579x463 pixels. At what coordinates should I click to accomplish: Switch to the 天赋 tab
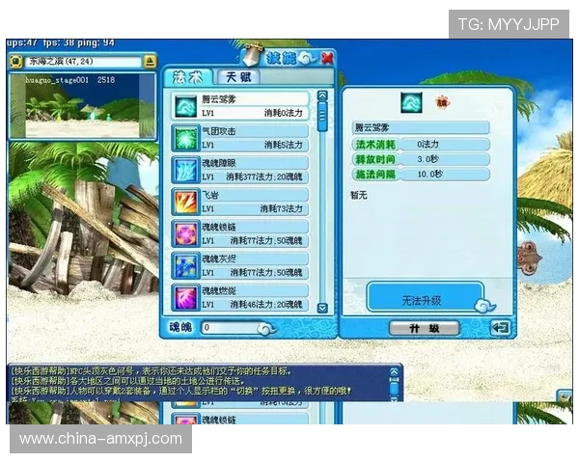tap(238, 77)
